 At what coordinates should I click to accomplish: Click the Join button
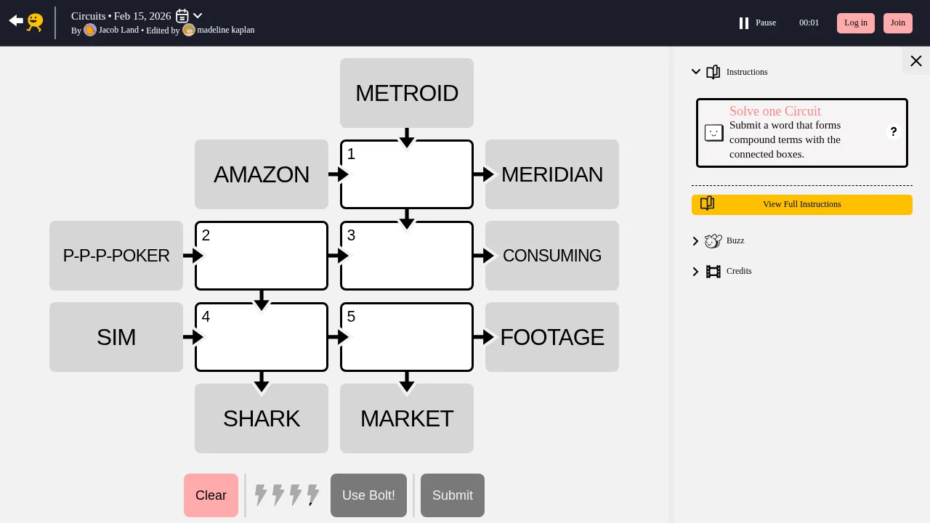[897, 23]
